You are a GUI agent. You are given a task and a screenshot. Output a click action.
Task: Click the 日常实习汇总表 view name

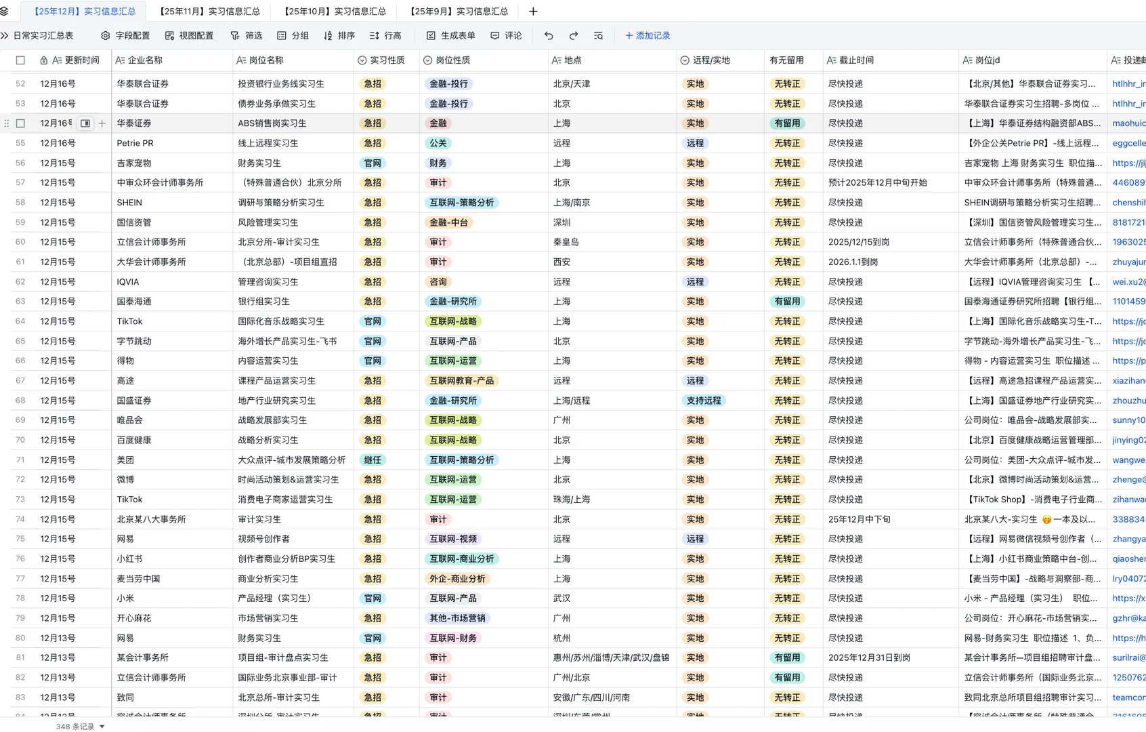pos(43,36)
